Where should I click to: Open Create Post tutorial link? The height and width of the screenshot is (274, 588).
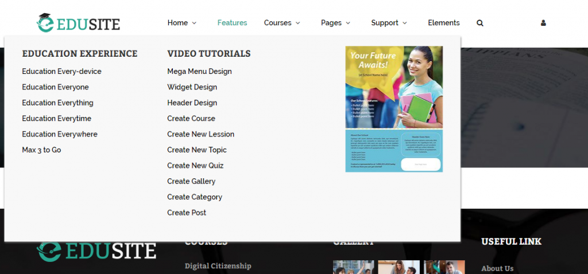click(x=187, y=213)
